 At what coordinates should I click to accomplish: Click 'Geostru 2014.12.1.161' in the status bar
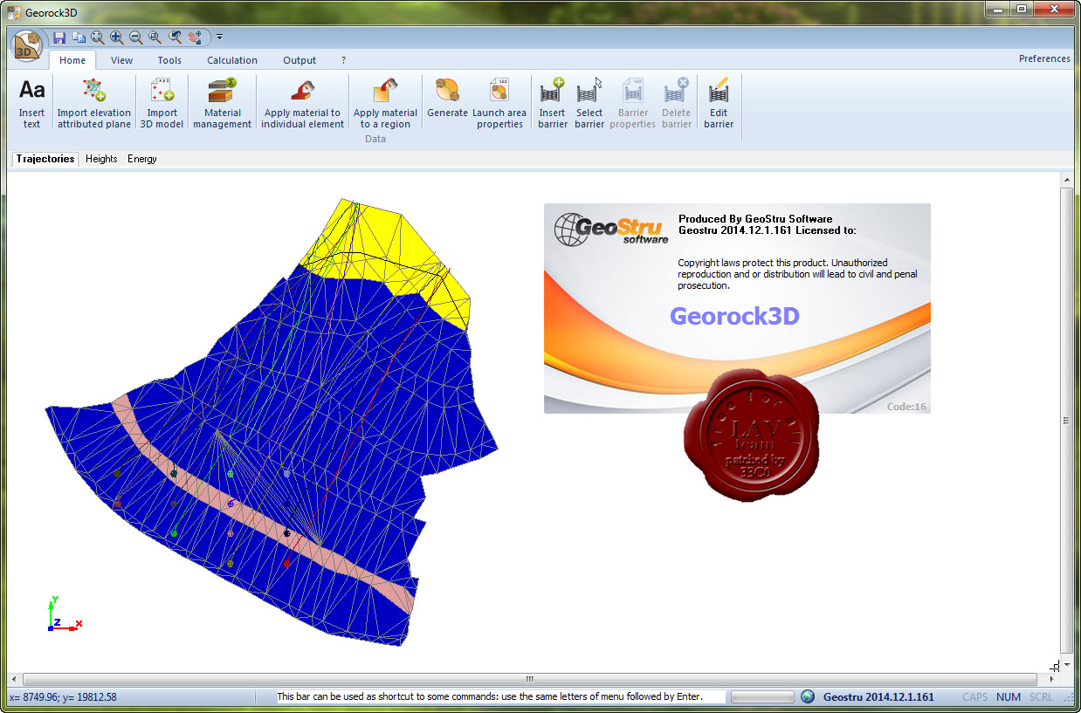(x=878, y=697)
